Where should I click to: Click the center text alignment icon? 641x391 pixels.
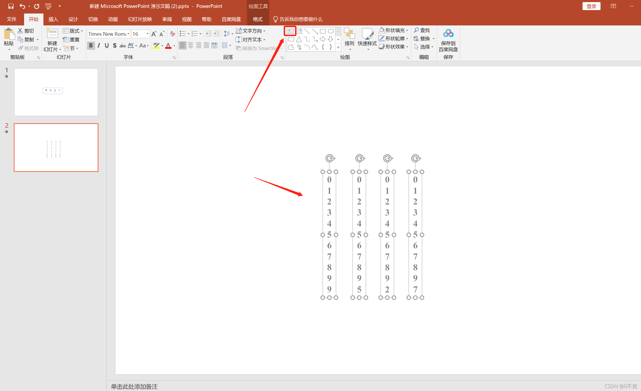(191, 46)
